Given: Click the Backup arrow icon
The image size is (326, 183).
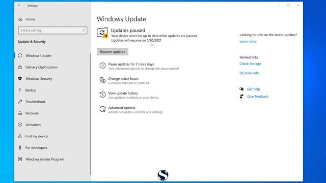Looking at the screenshot, I should (x=20, y=90).
